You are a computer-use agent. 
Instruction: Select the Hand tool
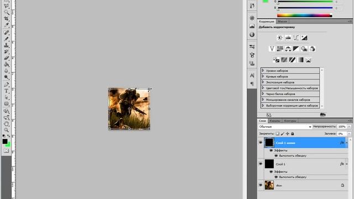6,124
